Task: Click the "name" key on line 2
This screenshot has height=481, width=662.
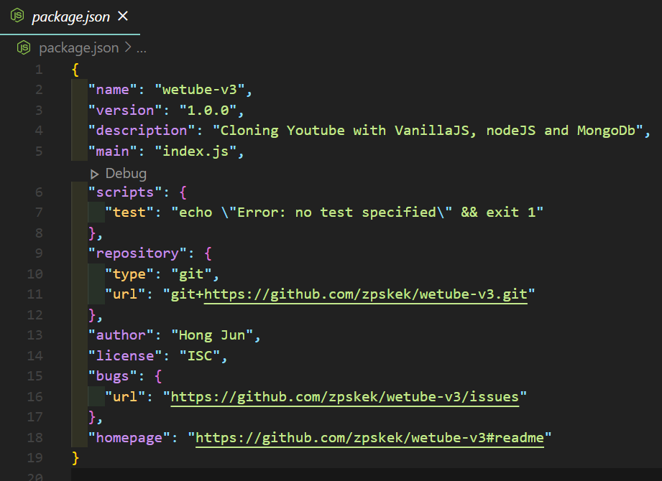Action: tap(112, 90)
